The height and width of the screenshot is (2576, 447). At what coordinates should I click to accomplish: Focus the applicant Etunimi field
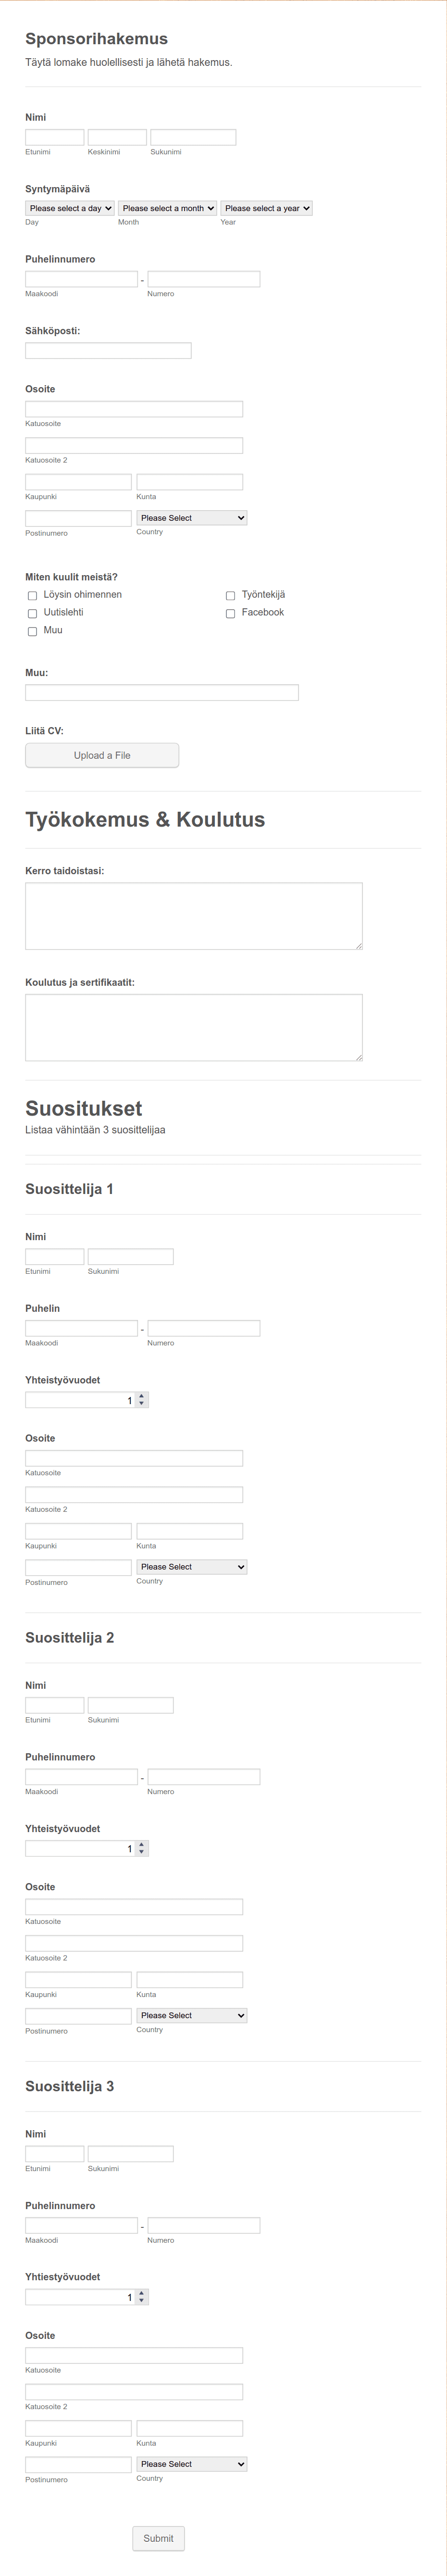coord(55,137)
